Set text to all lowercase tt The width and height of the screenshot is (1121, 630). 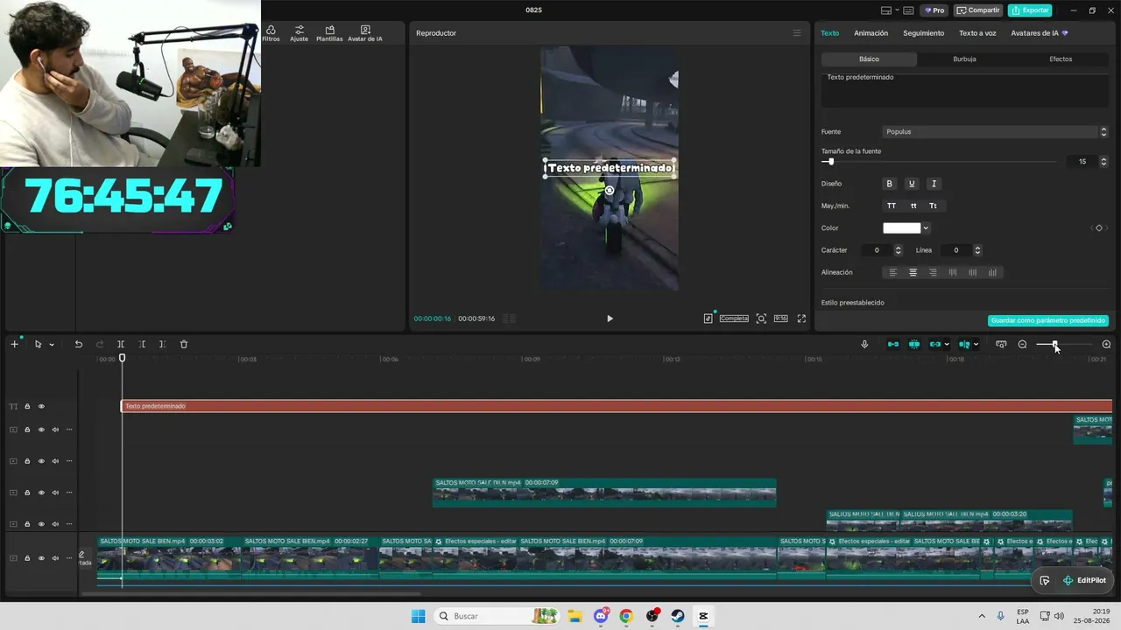click(x=913, y=206)
